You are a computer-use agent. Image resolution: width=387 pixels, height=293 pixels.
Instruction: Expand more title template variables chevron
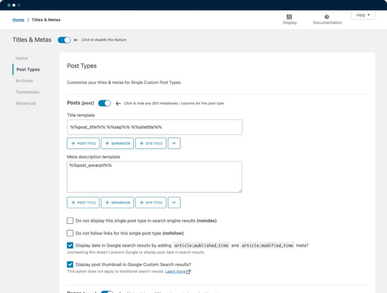[x=174, y=143]
